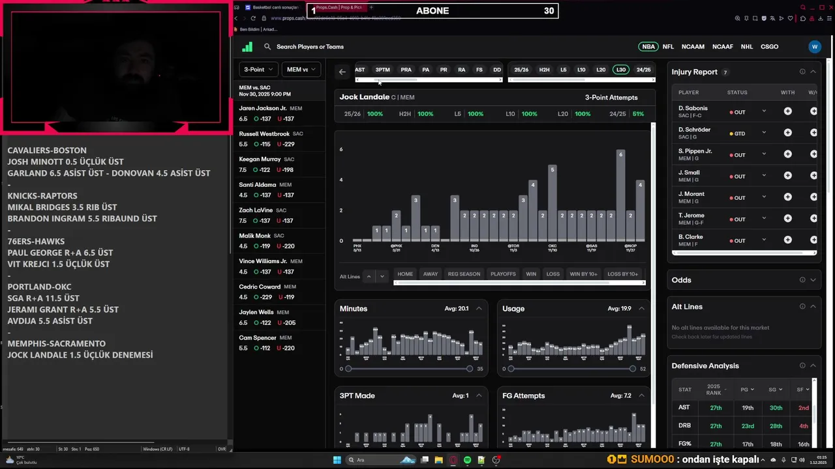Select the L30 timeframe option

[x=621, y=70]
